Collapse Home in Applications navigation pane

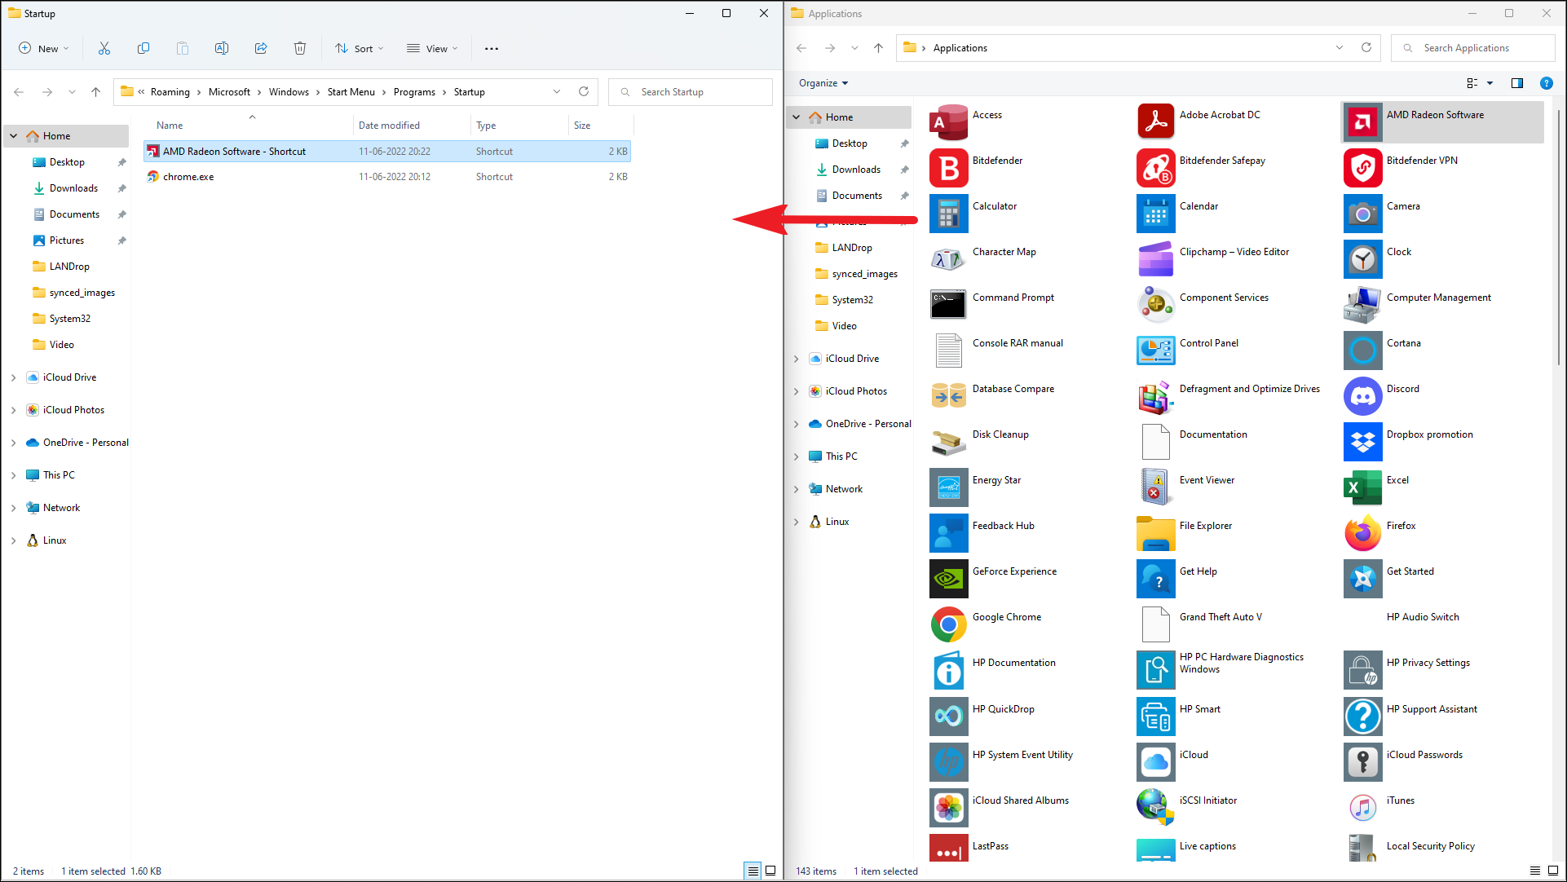pos(797,117)
